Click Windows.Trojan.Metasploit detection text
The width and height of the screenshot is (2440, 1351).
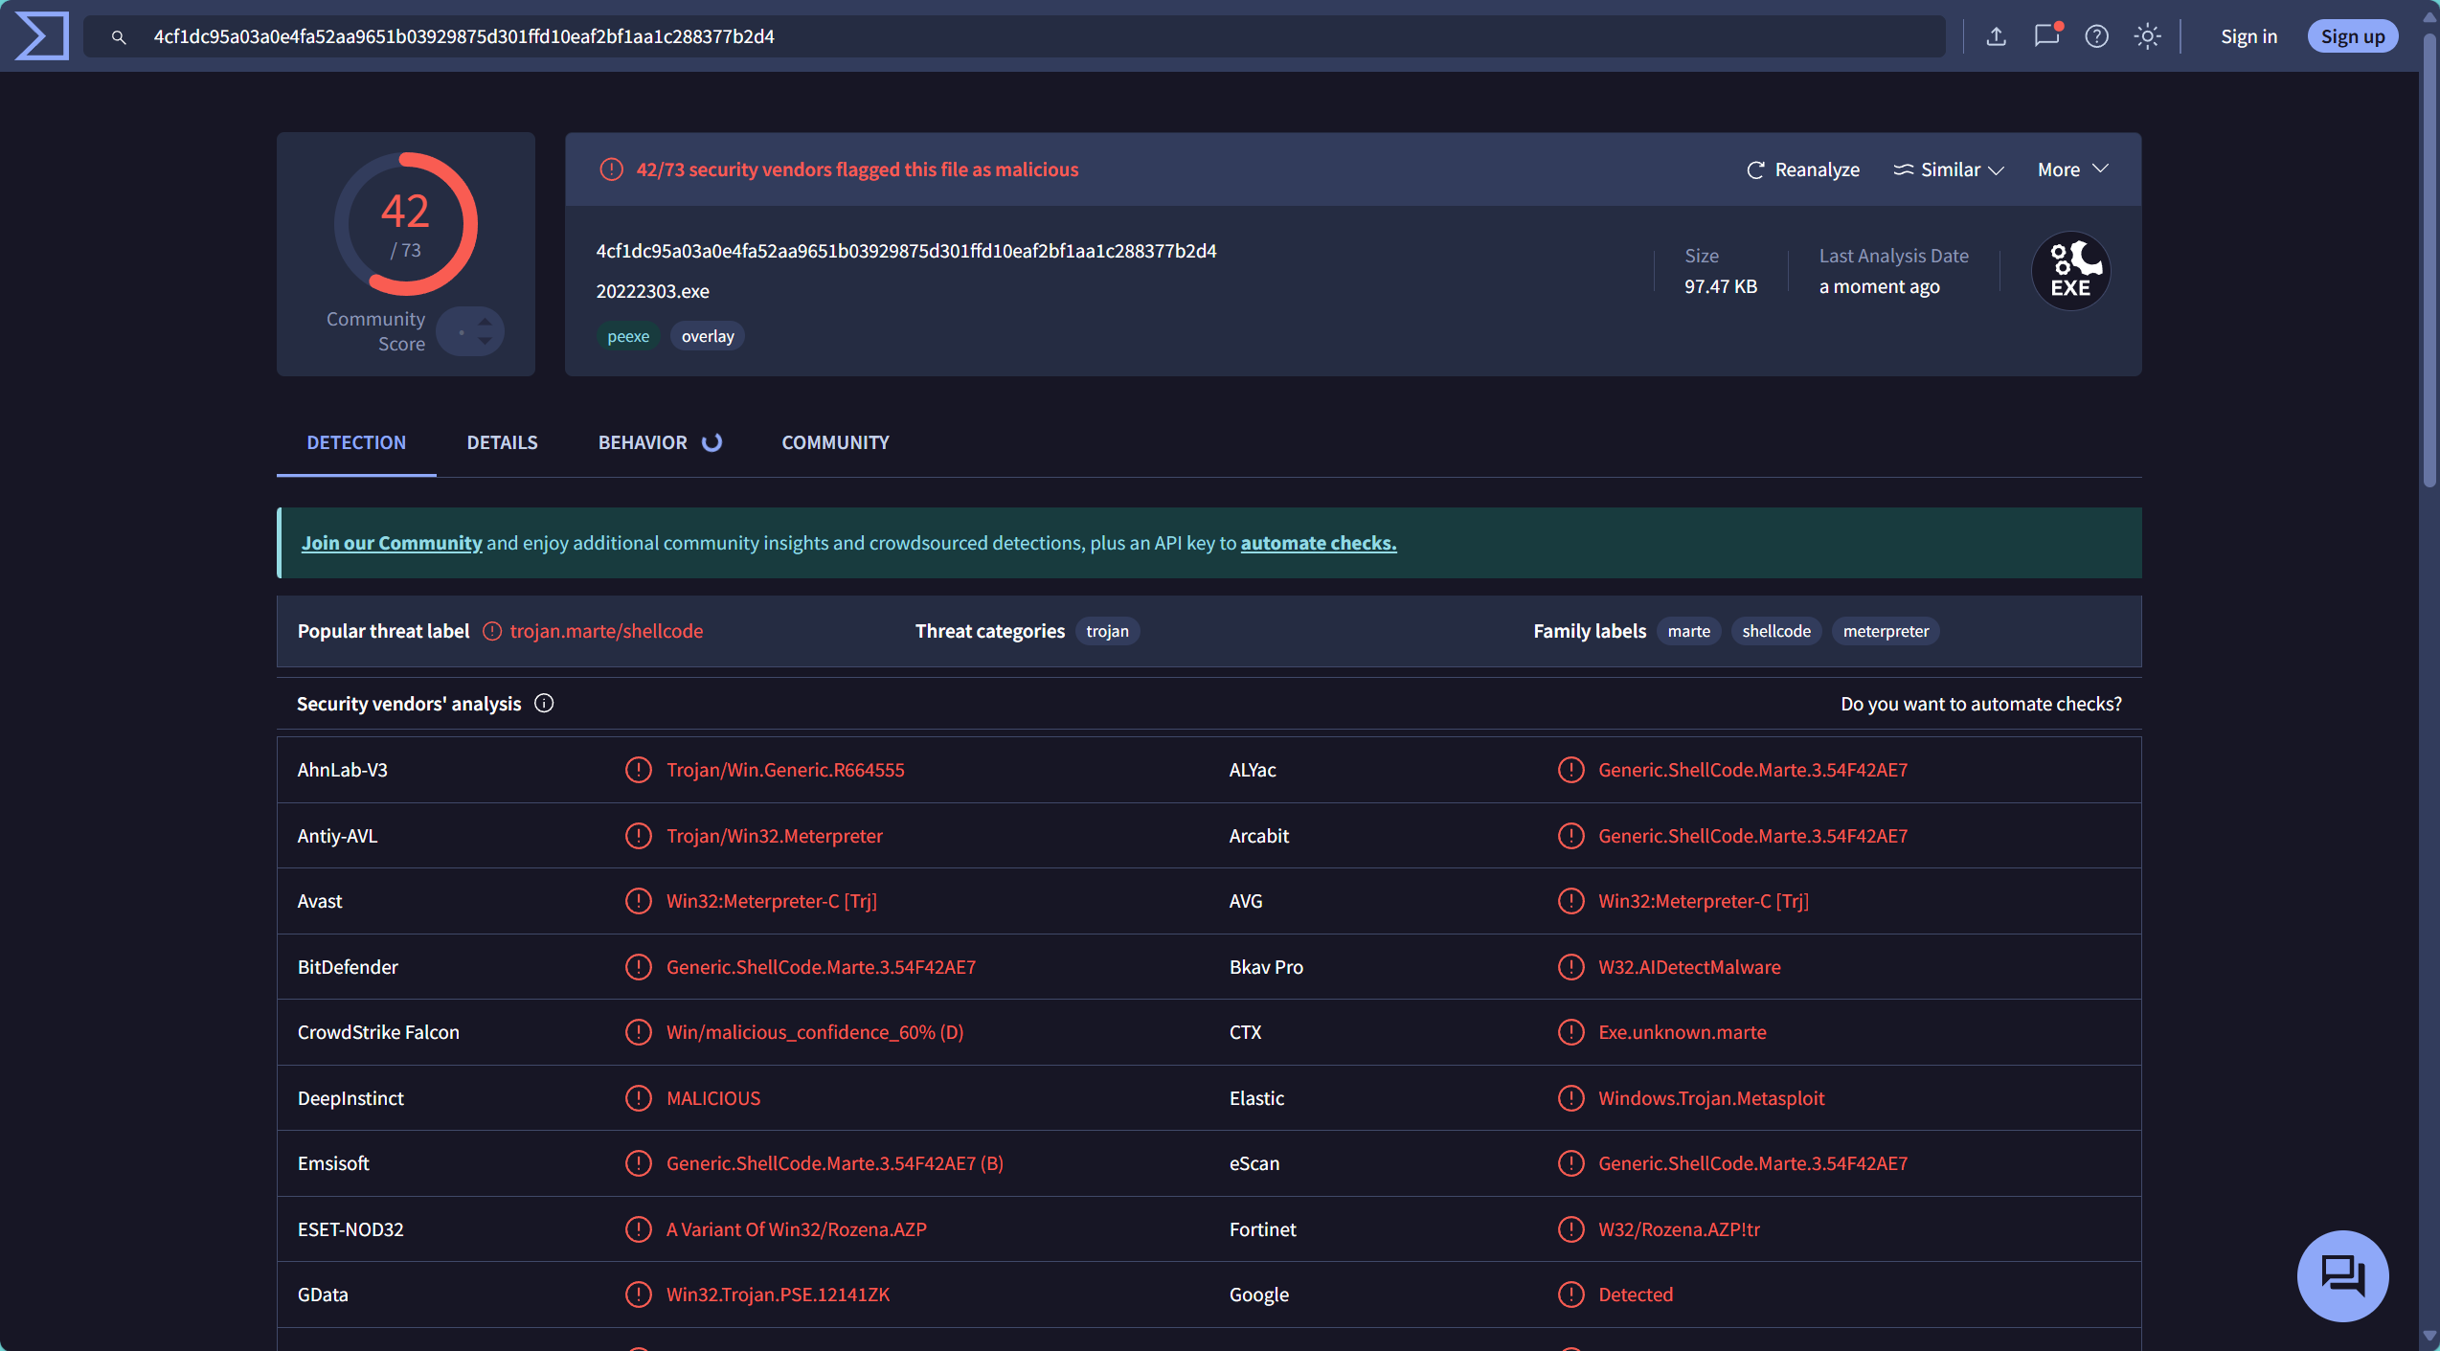tap(1711, 1098)
